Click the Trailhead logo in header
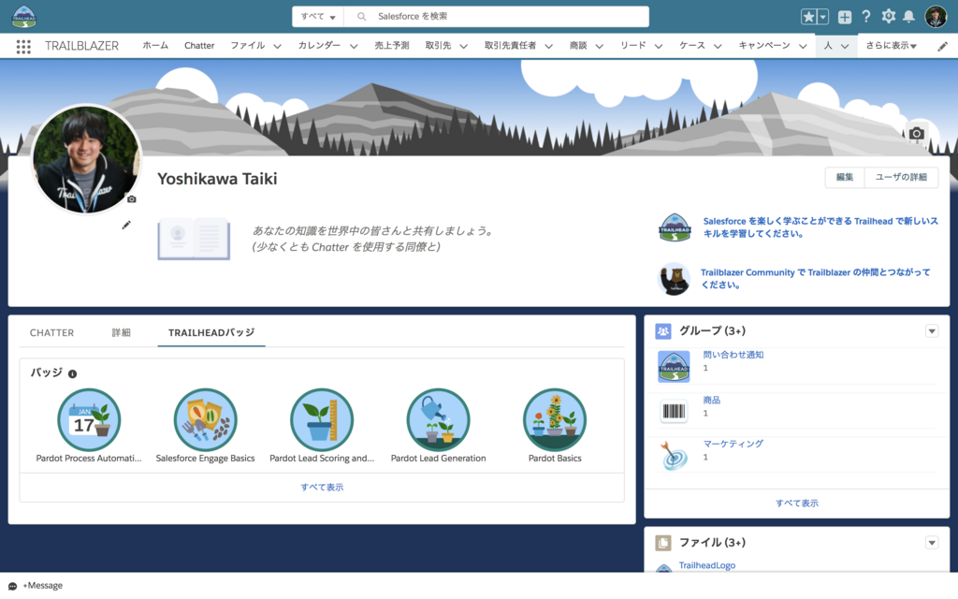Viewport: 958px width, 599px height. [x=24, y=17]
